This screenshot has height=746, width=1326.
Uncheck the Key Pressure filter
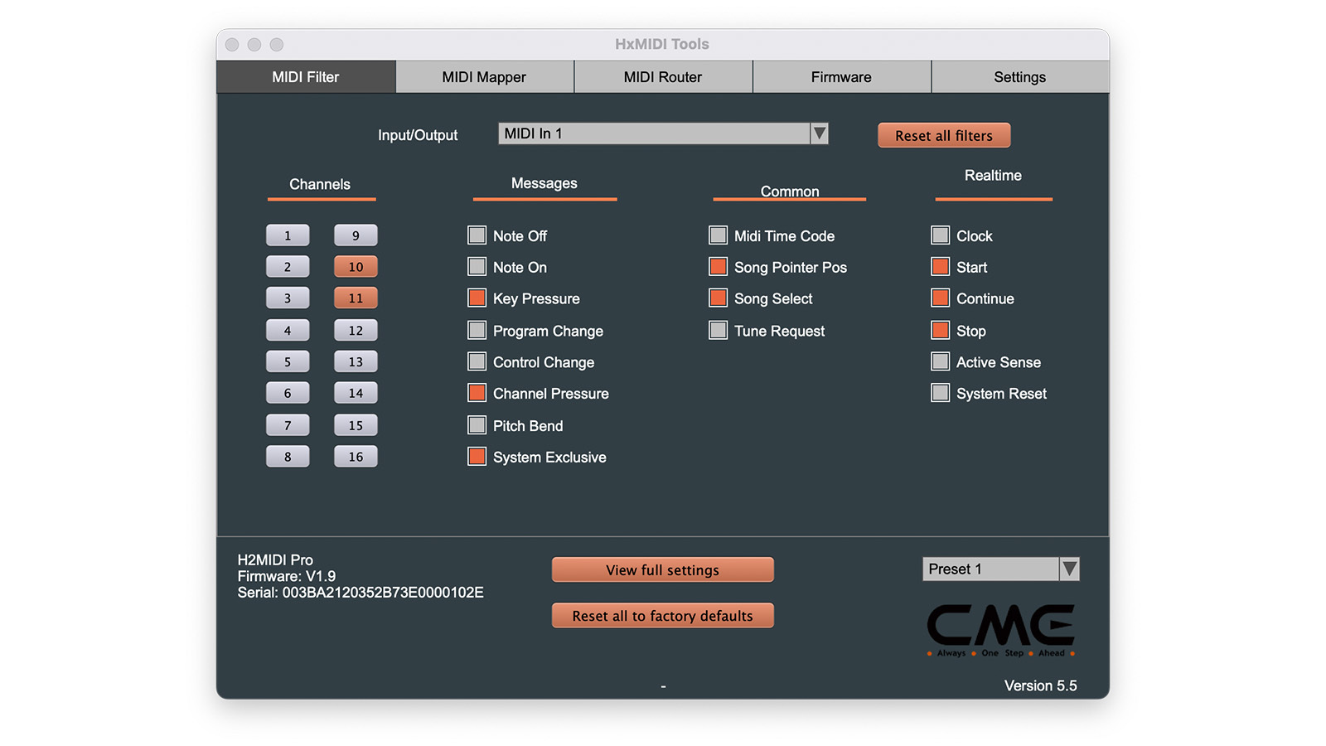[x=477, y=298]
